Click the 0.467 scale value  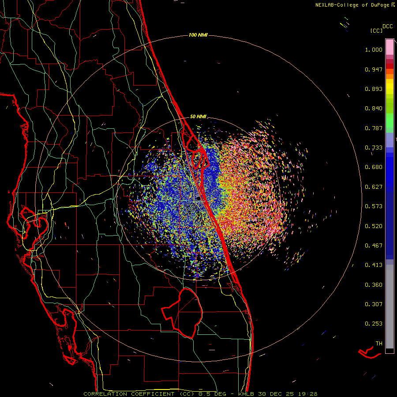click(x=374, y=246)
